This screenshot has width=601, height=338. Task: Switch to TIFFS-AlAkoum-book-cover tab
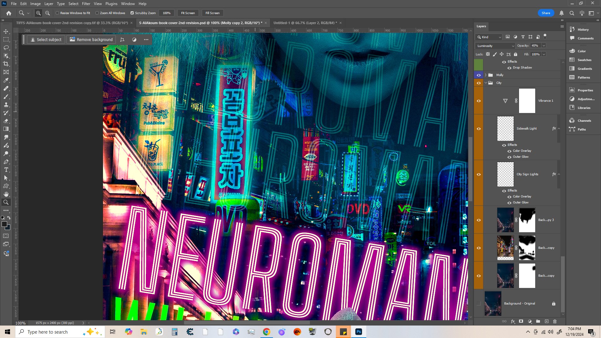click(x=72, y=23)
